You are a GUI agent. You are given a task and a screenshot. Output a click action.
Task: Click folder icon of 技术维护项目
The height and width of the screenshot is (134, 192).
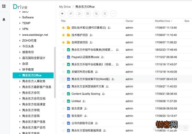[x=68, y=35]
